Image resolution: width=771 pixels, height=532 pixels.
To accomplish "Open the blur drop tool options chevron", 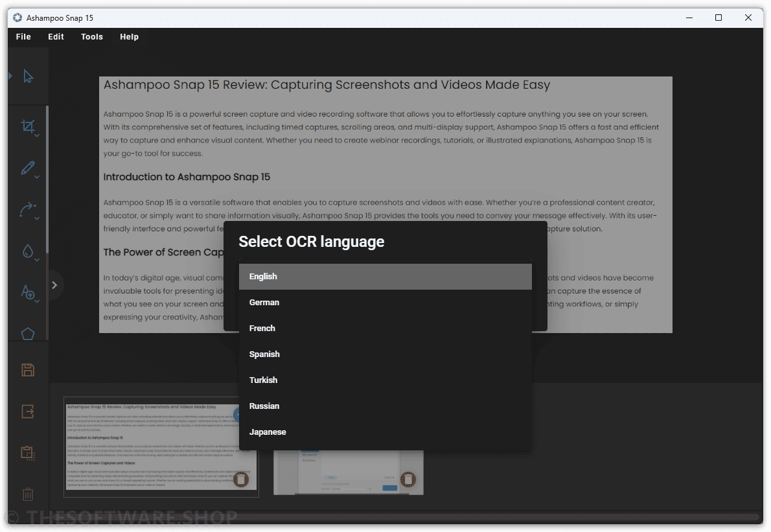I will [37, 260].
